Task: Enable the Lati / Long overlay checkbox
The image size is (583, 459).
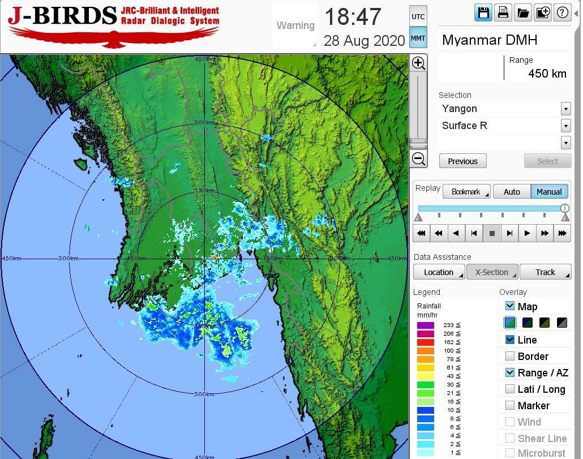Action: tap(510, 389)
